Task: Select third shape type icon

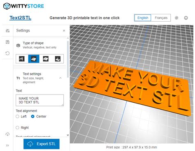Action: (x=46, y=59)
